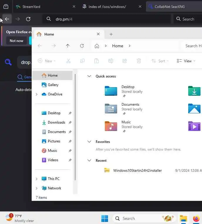
Task: Open pinned Documents in navigation pane
Action: click(x=53, y=132)
